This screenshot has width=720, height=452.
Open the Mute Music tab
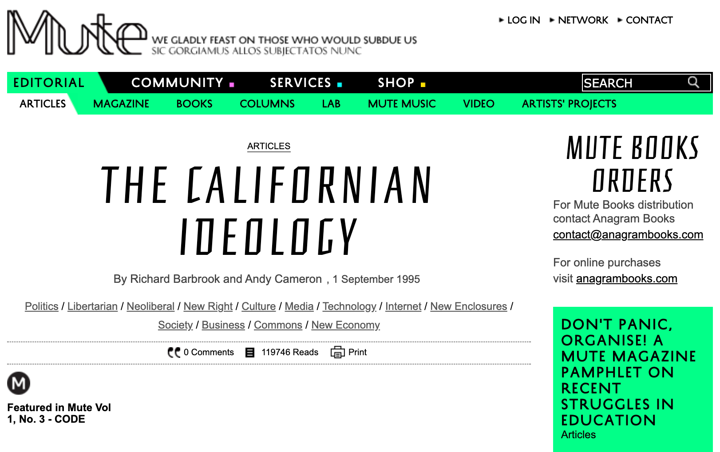402,104
